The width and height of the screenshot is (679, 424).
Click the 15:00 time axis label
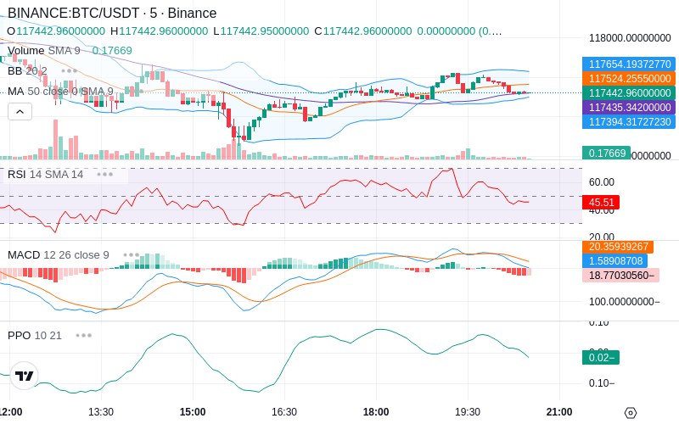coord(193,412)
